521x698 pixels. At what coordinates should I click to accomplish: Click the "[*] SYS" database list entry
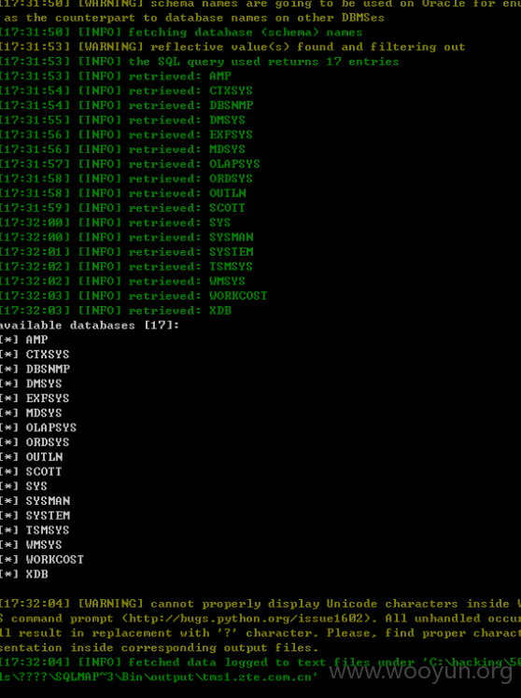pos(23,486)
